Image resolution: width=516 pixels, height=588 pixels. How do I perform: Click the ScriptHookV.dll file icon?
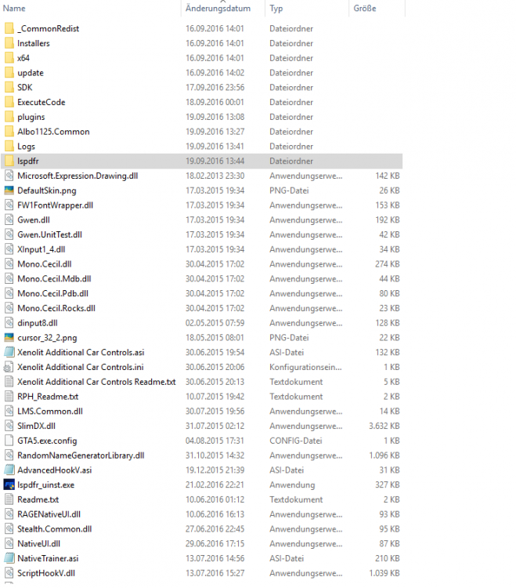tap(9, 573)
